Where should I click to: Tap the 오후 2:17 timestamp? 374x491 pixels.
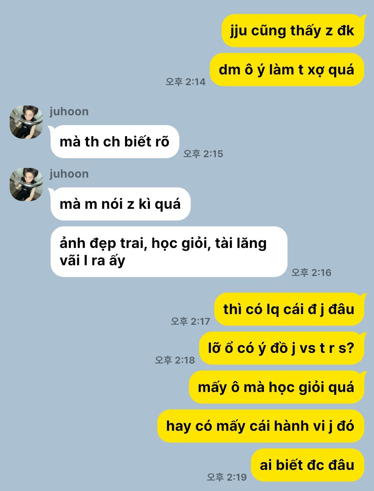(190, 321)
